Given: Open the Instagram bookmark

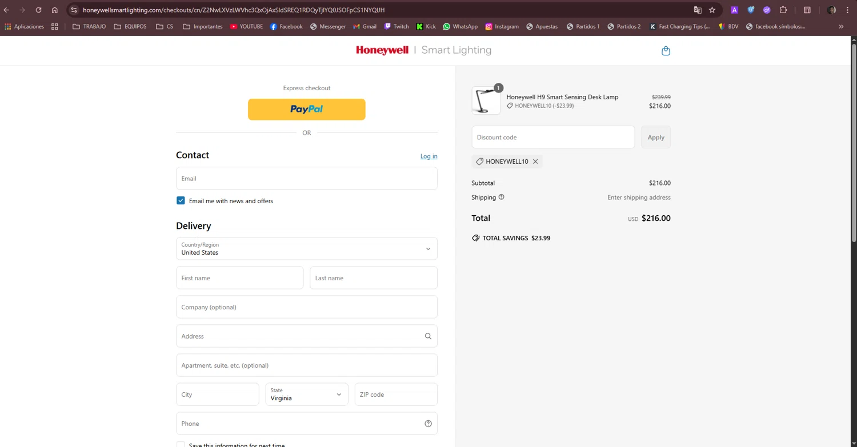Looking at the screenshot, I should click(x=502, y=26).
